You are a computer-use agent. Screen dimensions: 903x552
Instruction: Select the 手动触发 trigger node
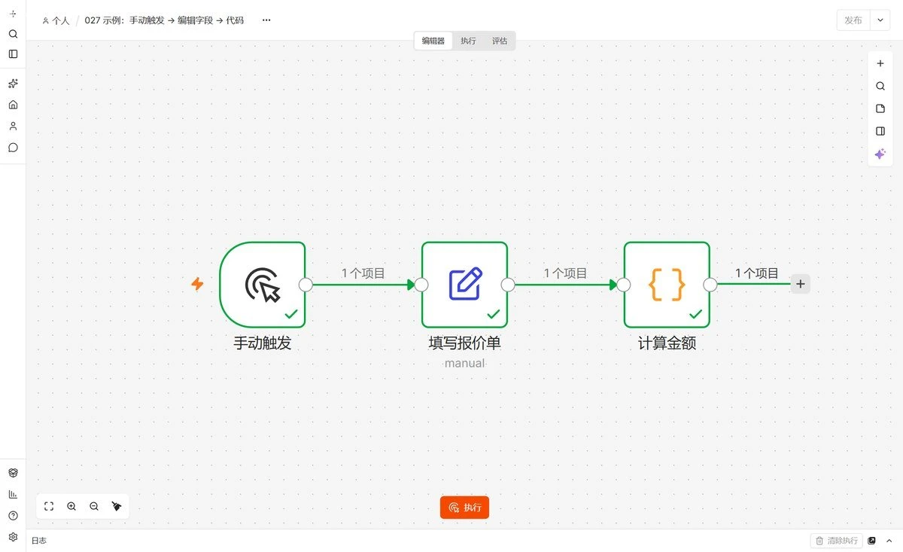click(x=263, y=285)
